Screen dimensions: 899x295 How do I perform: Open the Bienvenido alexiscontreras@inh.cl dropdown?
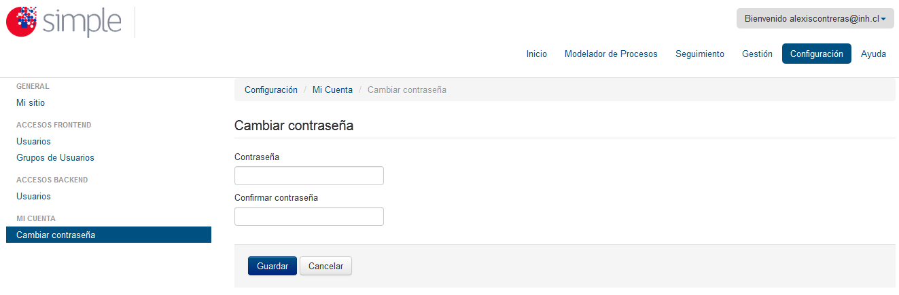(x=815, y=19)
